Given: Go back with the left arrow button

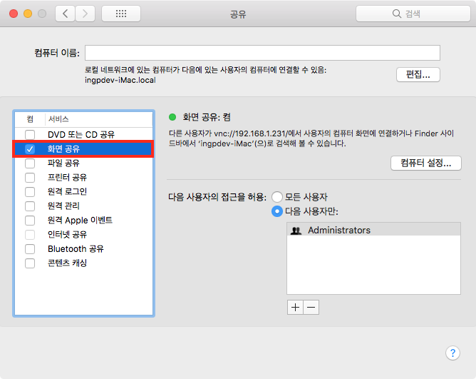Looking at the screenshot, I should (x=66, y=14).
